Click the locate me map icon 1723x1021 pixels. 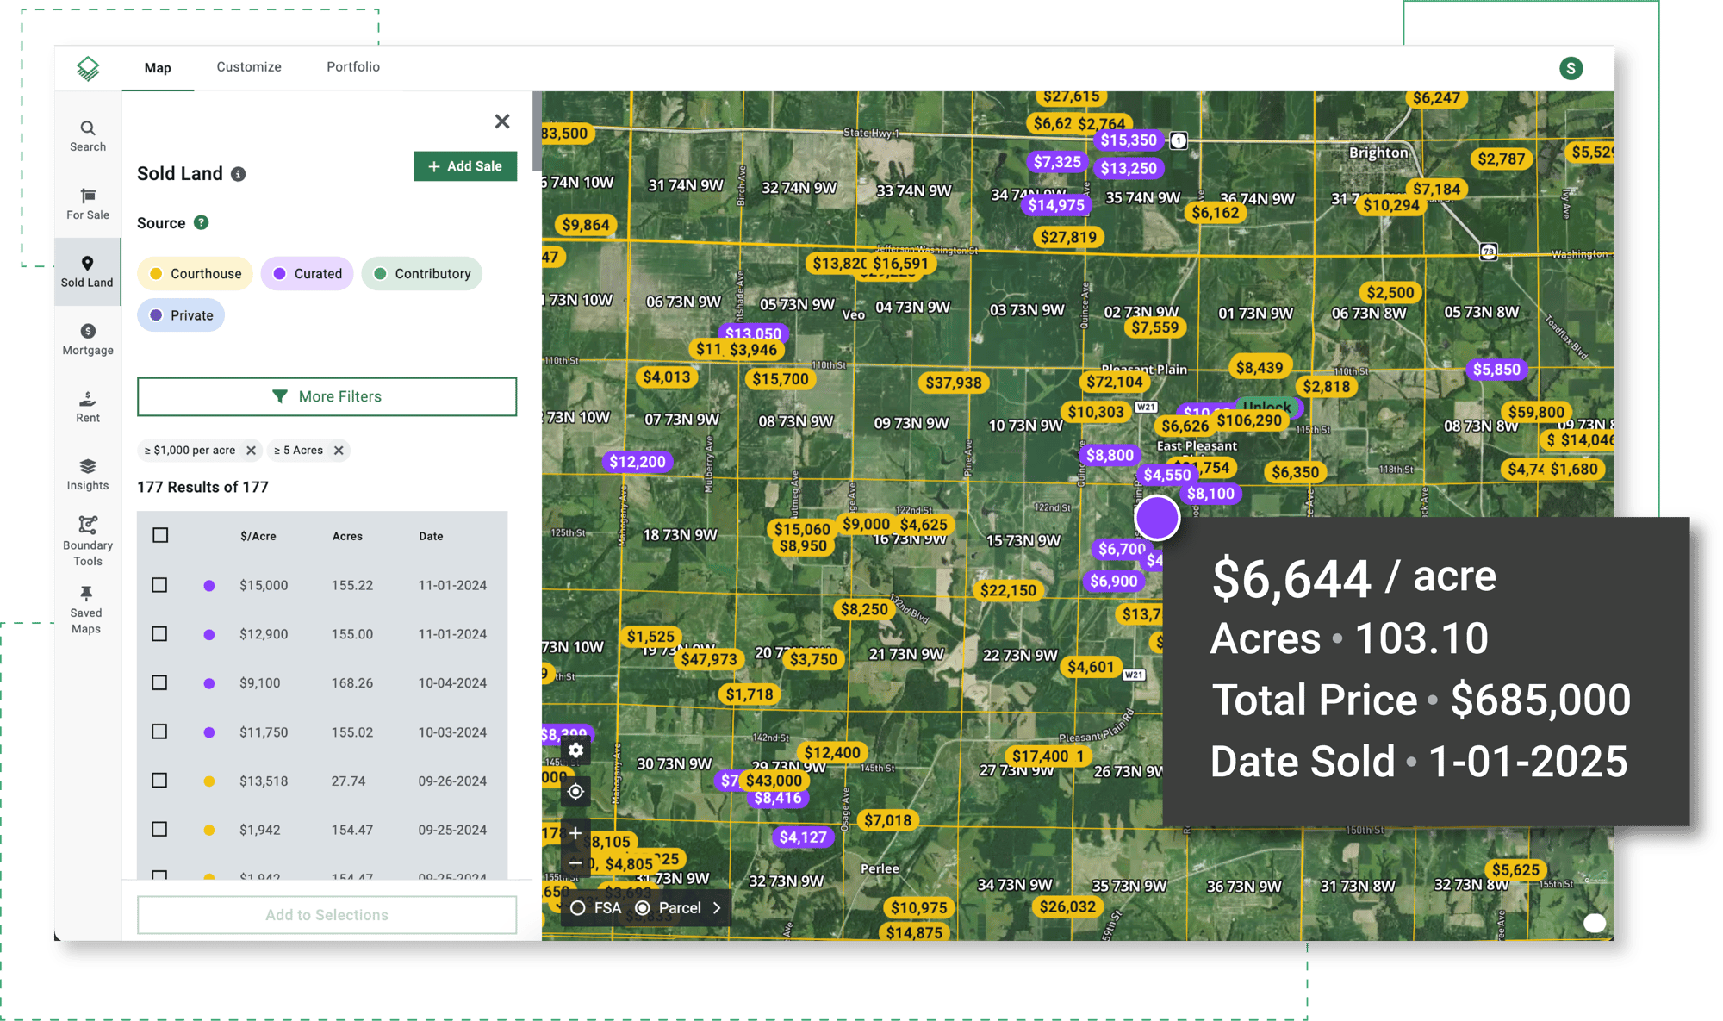[575, 792]
